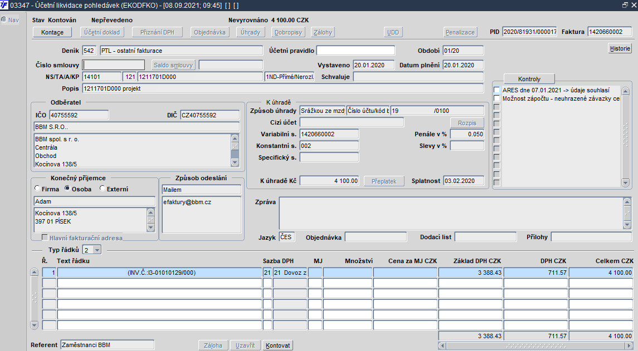Click the application icon in title bar
The image size is (638, 351).
tap(4, 5)
